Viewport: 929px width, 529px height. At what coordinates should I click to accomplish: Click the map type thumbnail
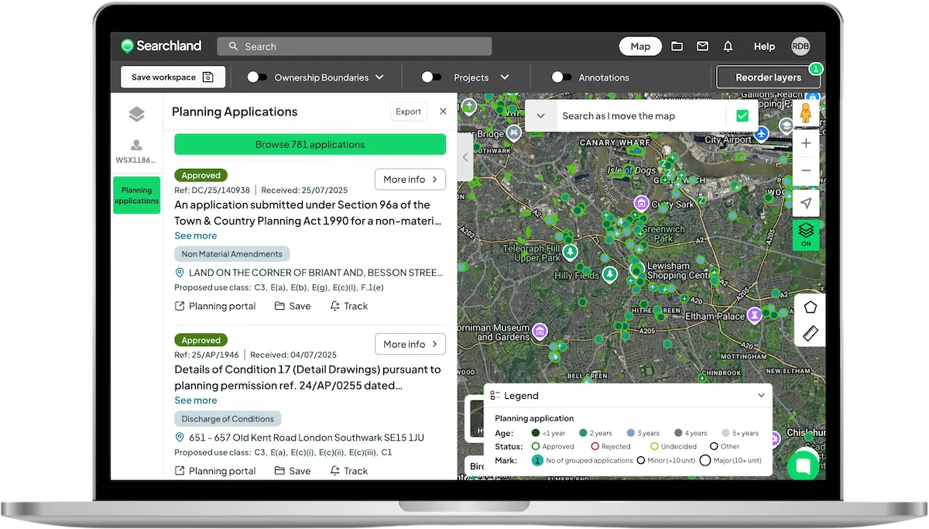click(474, 418)
